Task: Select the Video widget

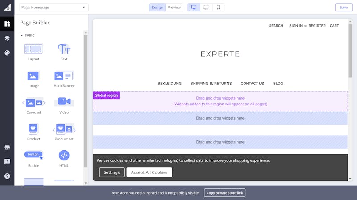Action: tap(64, 106)
